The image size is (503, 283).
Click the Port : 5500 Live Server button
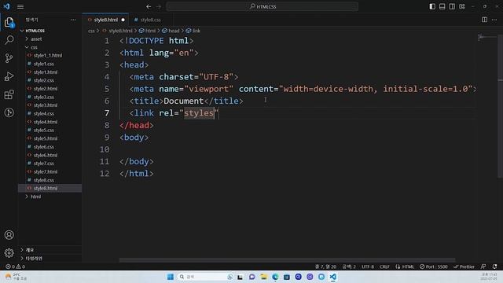coord(433,266)
